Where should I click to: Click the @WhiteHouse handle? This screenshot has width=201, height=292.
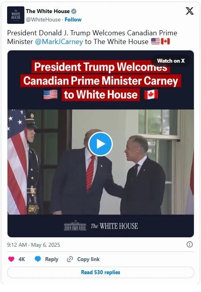(43, 19)
